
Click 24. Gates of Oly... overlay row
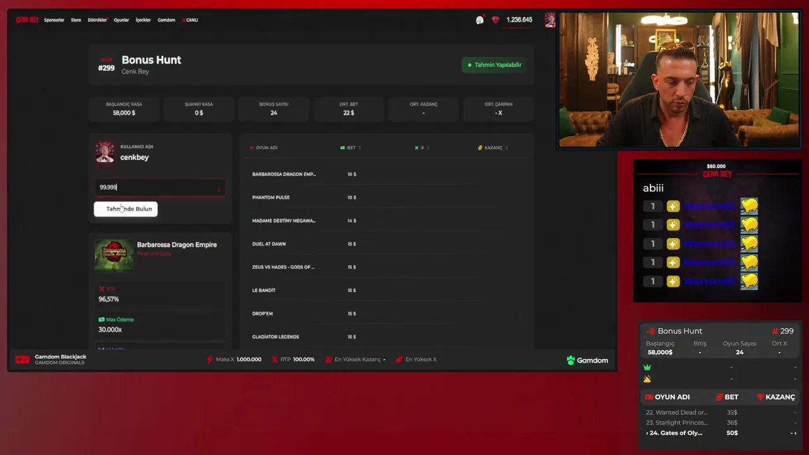pos(720,434)
